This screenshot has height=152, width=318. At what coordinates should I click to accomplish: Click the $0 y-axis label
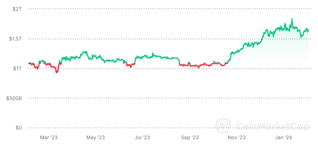tap(19, 128)
